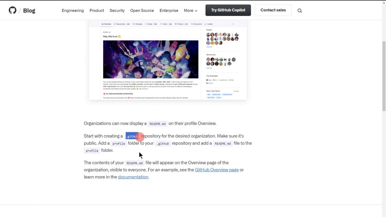Go to the Blog home link

pos(29,10)
